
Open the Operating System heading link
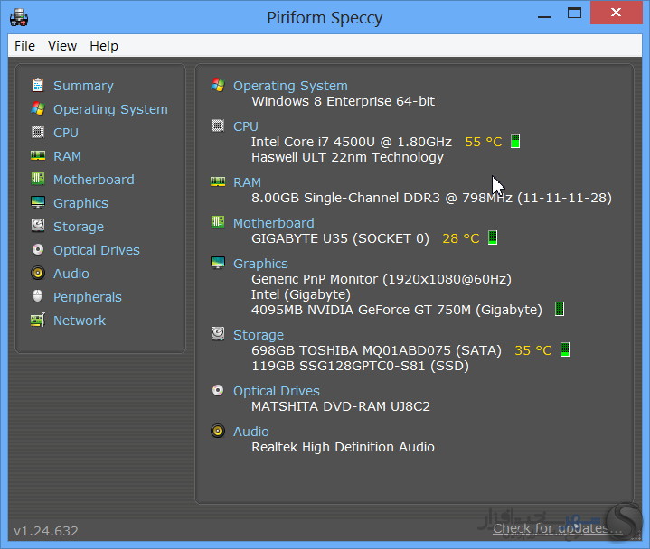tap(290, 86)
